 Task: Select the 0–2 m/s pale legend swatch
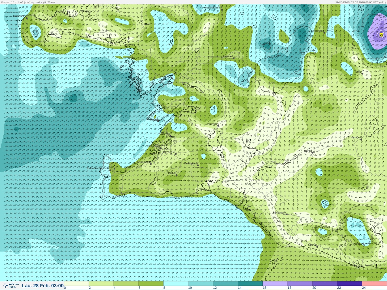pyautogui.click(x=76, y=284)
